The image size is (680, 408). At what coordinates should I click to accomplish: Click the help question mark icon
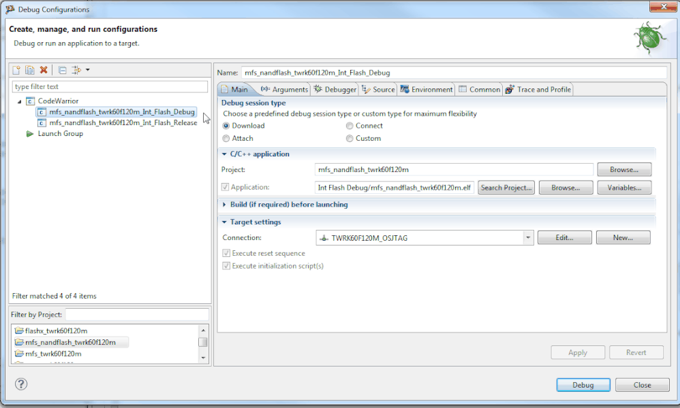point(21,384)
